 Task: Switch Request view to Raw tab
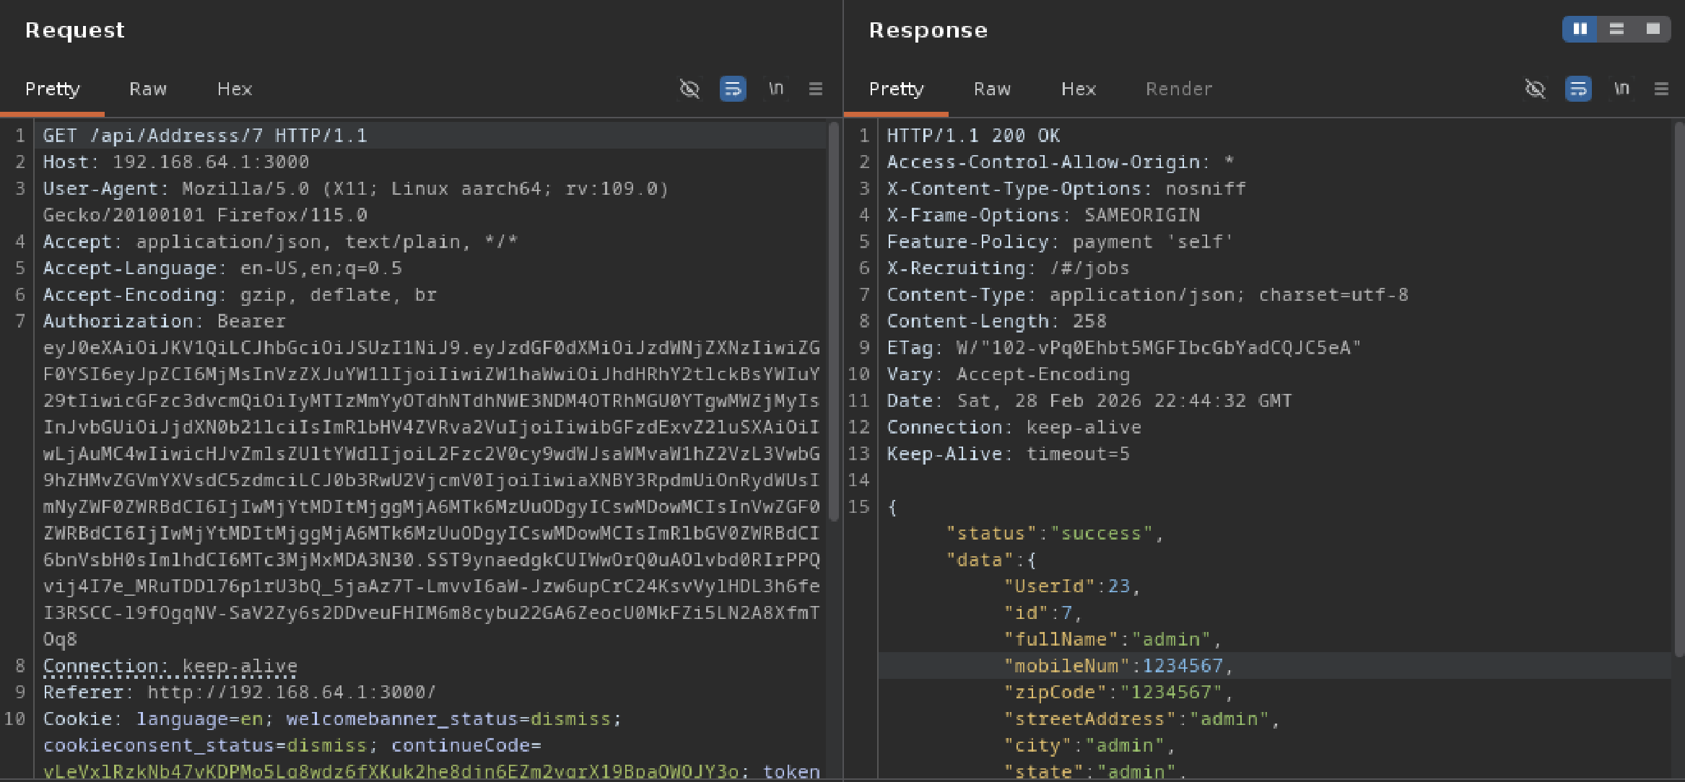(x=148, y=89)
